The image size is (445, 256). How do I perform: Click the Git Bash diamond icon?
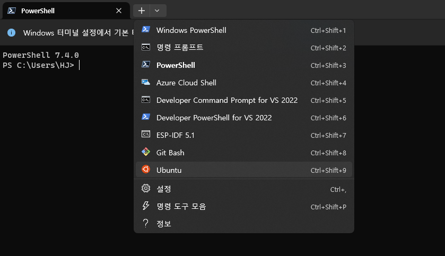click(x=146, y=152)
